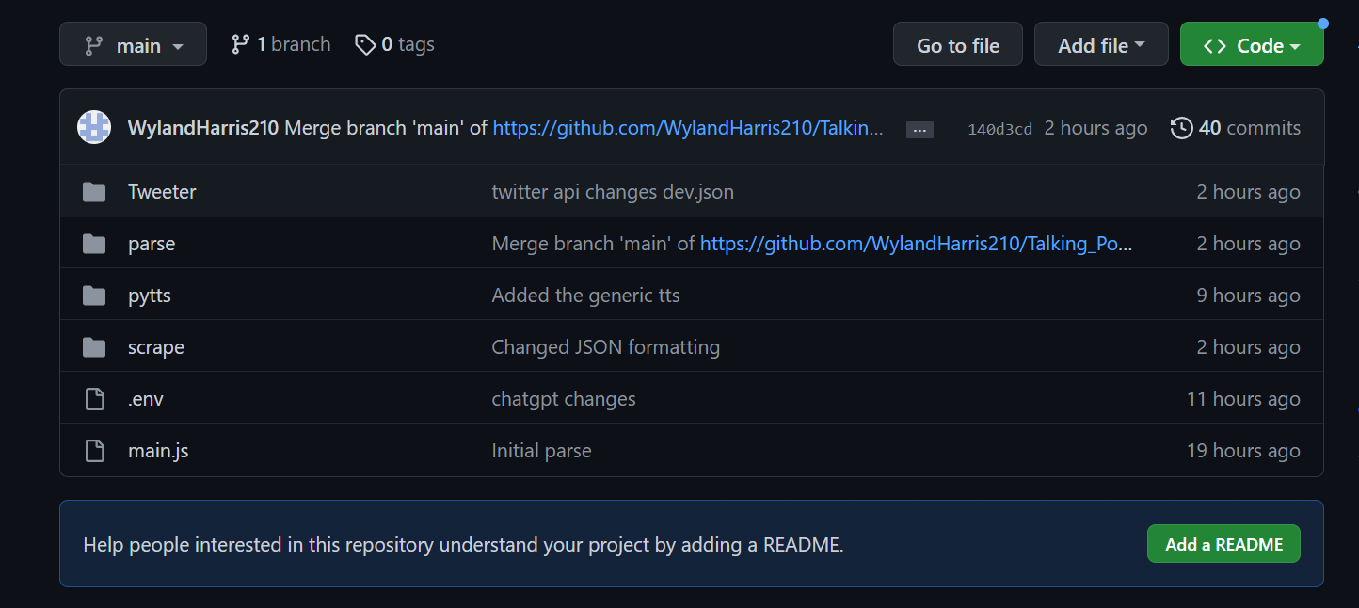
Task: Click the WylandHarris210 avatar image
Action: click(x=94, y=127)
